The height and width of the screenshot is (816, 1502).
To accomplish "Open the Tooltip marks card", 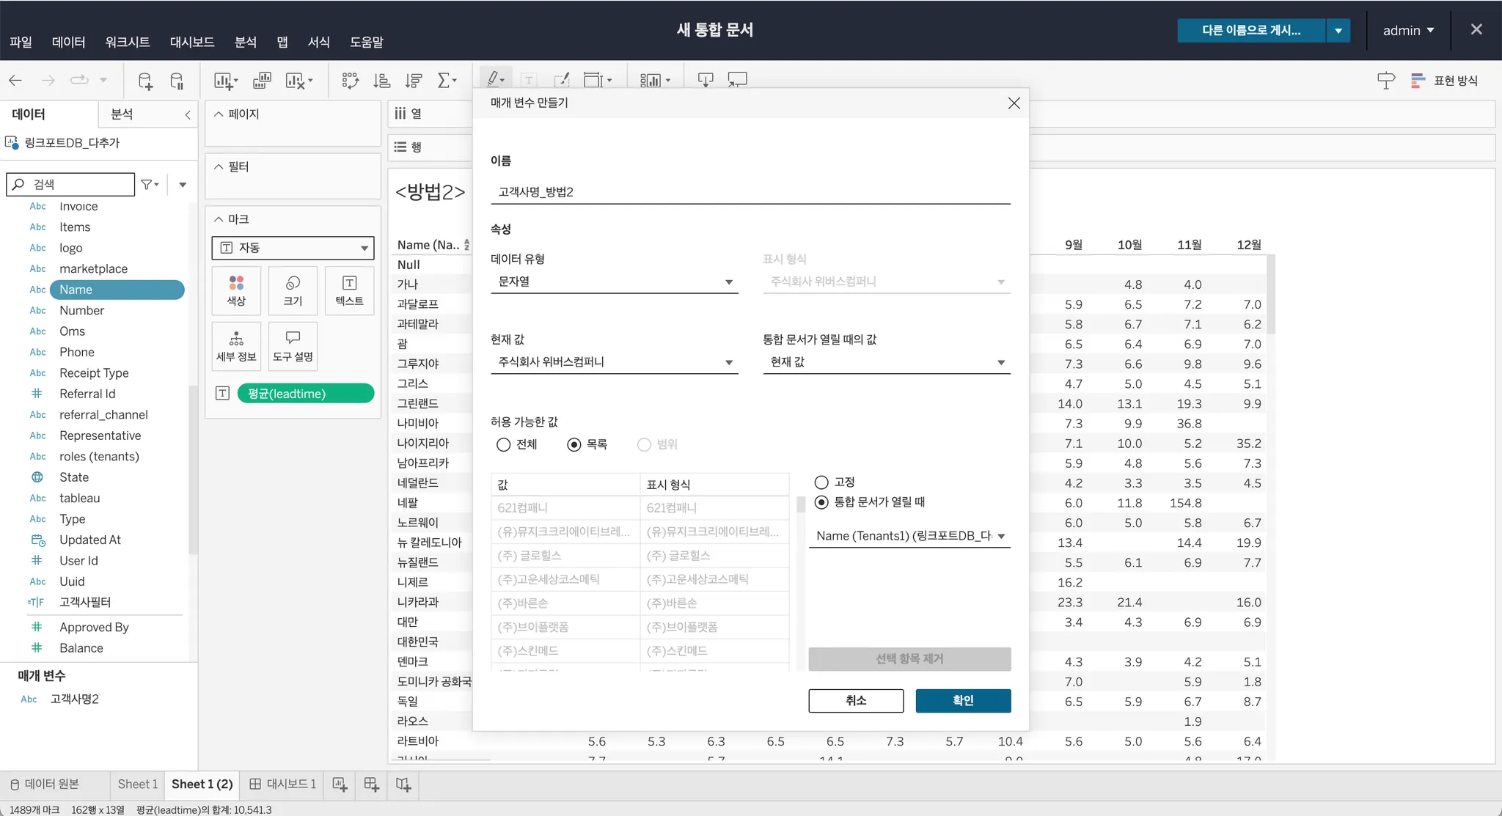I will click(x=293, y=346).
